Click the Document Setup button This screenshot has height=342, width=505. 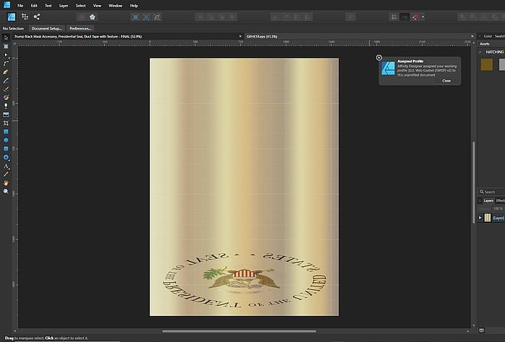pyautogui.click(x=47, y=28)
